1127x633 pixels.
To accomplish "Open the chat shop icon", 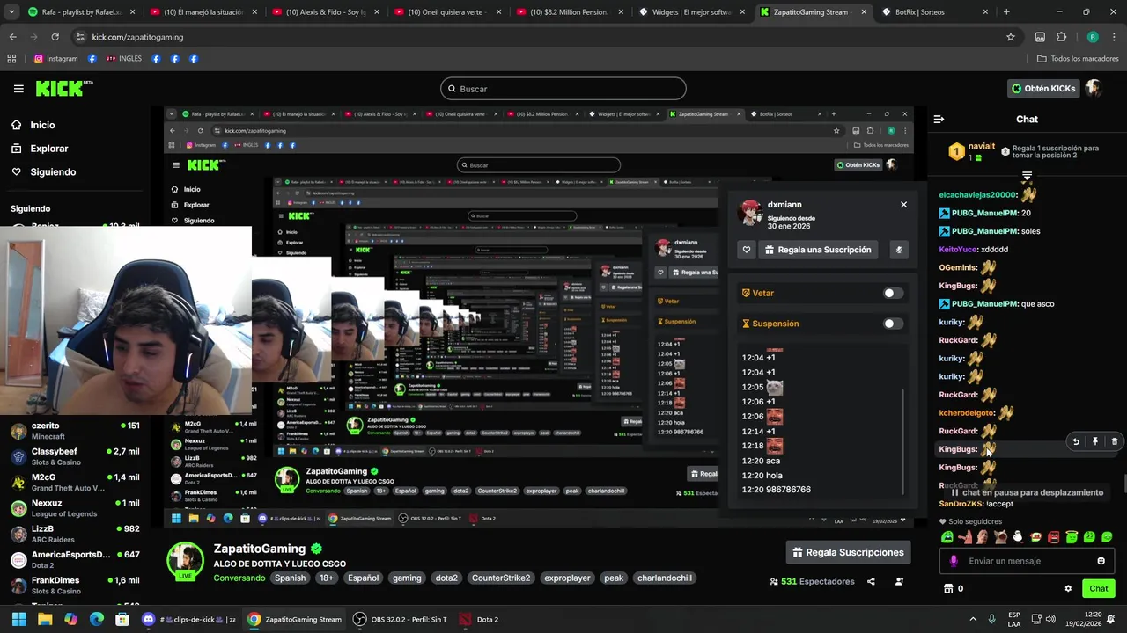I will coord(948,588).
